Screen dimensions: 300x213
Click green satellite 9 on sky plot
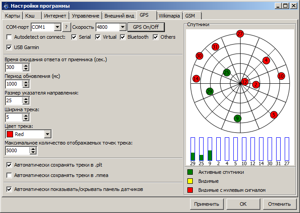(237, 118)
